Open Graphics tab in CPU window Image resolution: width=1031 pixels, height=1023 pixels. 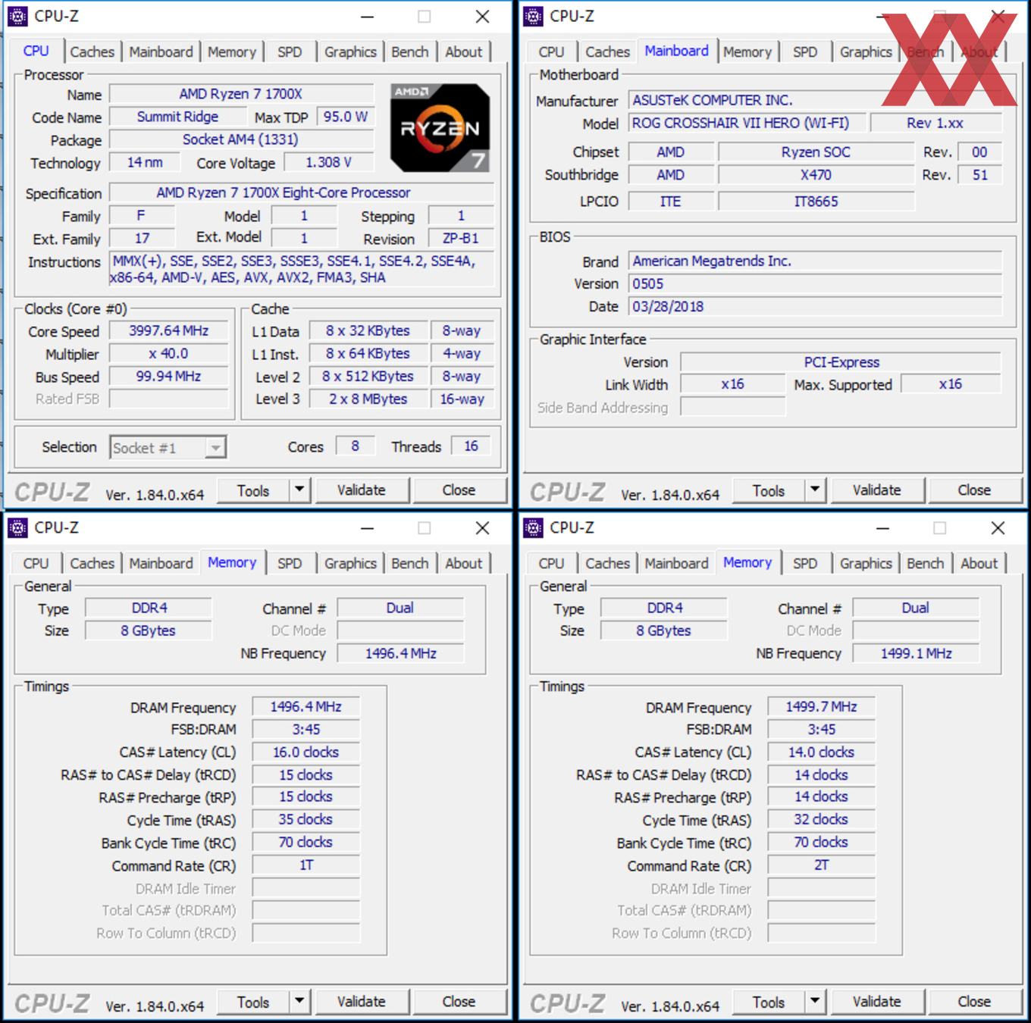click(350, 52)
